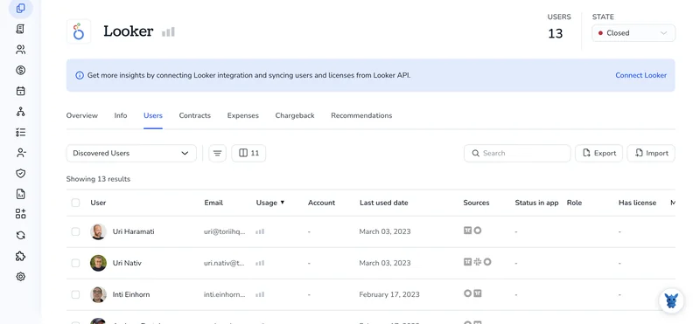
Task: Click the Status in app column header
Action: tap(536, 203)
